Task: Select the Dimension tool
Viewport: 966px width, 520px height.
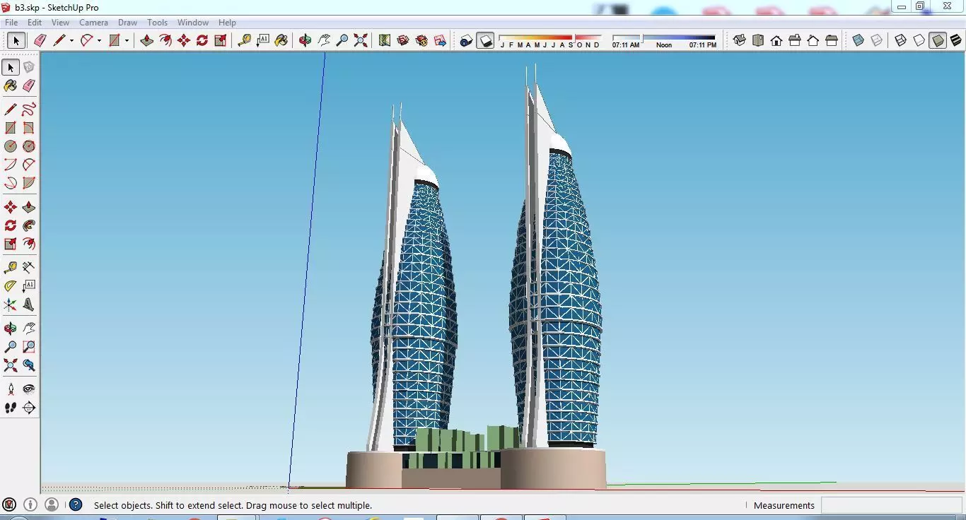Action: 28,268
